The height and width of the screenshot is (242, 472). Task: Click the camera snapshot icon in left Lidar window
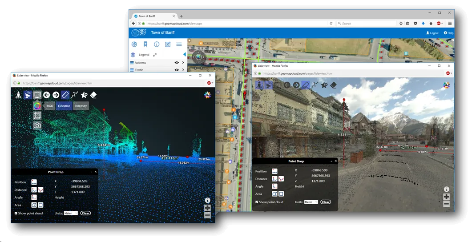click(x=37, y=125)
